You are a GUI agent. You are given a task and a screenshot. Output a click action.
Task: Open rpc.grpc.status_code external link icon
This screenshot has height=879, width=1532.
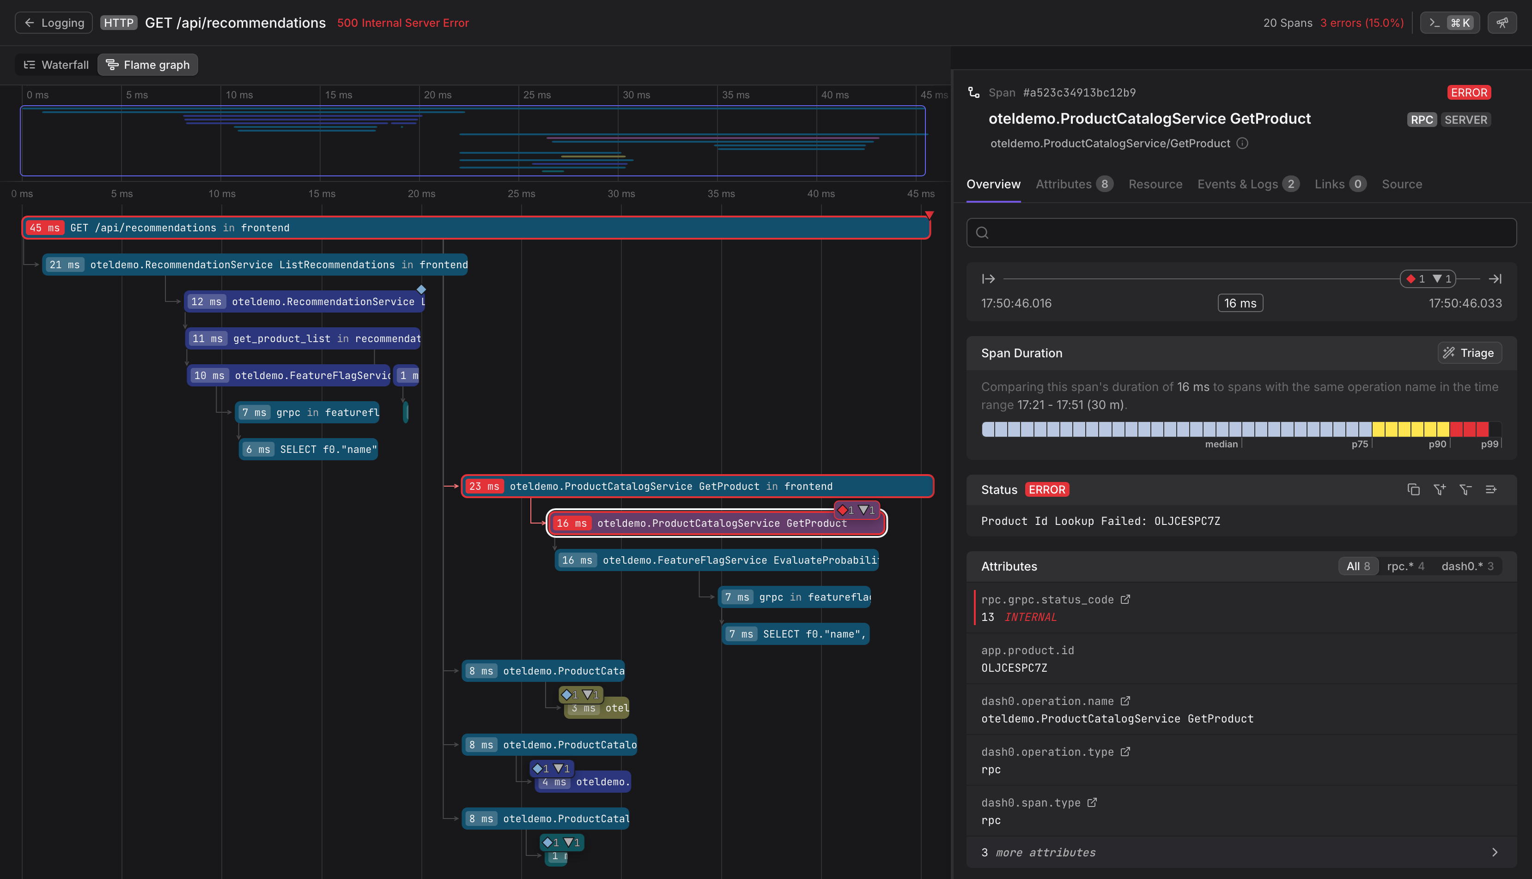click(x=1125, y=600)
